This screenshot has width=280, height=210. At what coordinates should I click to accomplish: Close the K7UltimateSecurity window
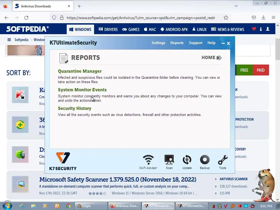coord(228,43)
